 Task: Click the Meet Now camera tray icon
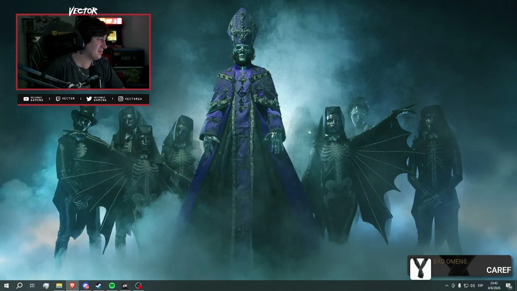[x=453, y=286]
